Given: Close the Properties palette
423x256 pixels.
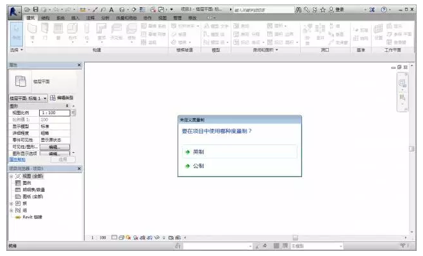Looking at the screenshot, I should (x=79, y=65).
